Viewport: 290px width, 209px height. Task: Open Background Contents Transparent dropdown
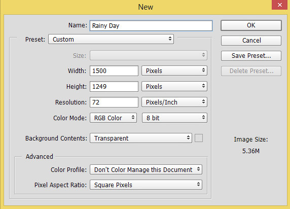[141, 138]
